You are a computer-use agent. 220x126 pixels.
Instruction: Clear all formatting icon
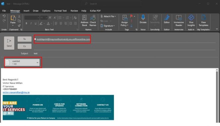[75, 18]
